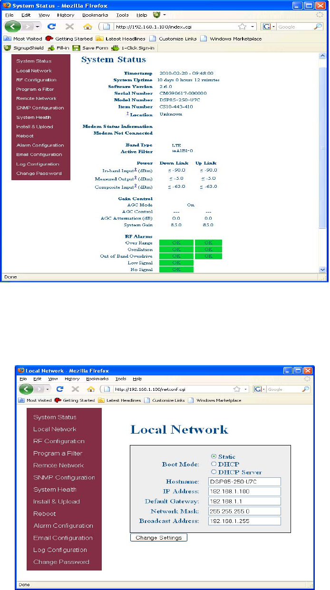Bookmark star in System Status address bar
Image resolution: width=330 pixels, height=590 pixels.
(242, 27)
